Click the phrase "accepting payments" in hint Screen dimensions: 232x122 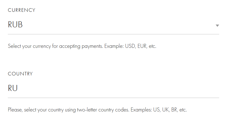click(x=81, y=46)
